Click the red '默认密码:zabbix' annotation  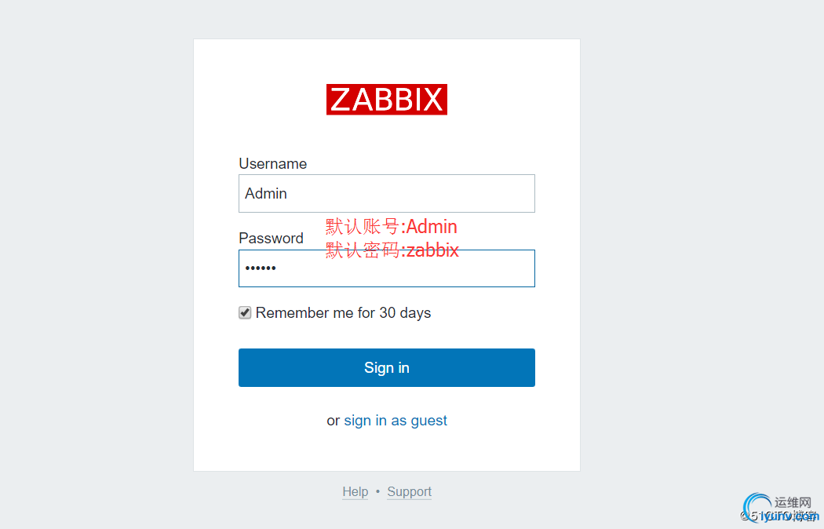click(x=392, y=250)
